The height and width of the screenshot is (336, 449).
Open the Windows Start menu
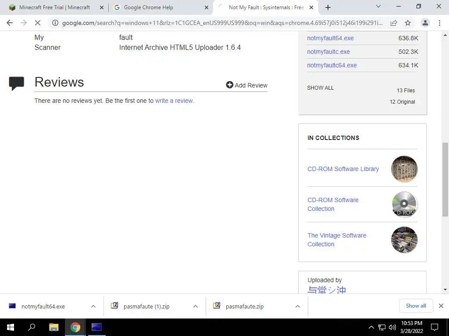(11, 327)
